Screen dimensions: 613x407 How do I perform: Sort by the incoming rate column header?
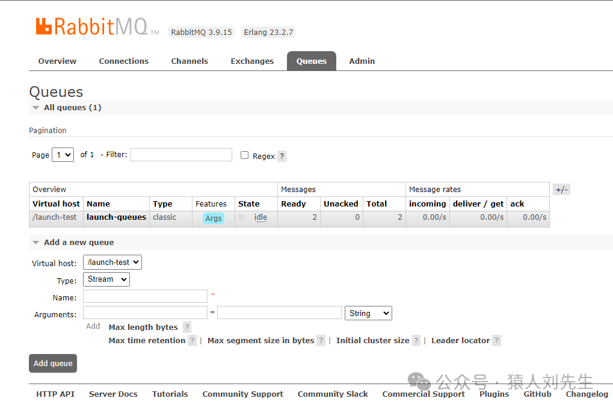pos(427,204)
